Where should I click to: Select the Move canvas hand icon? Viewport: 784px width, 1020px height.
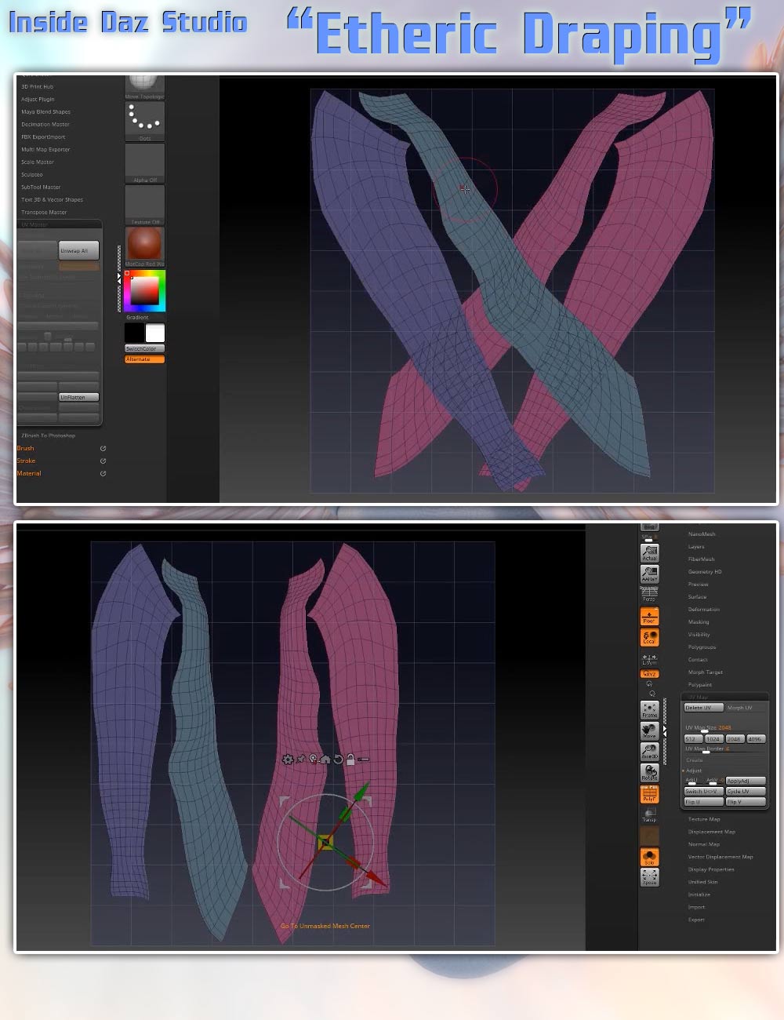650,731
